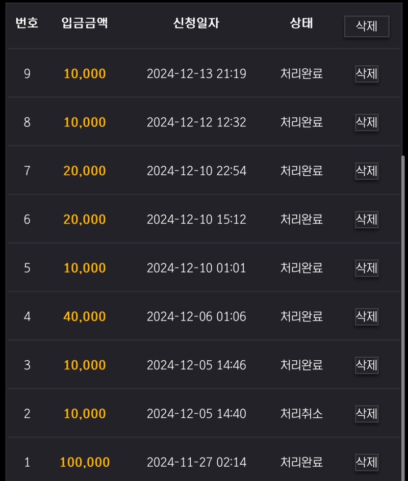Remove row 6 dated 2024-12-10 15:12
Image resolution: width=408 pixels, height=481 pixels.
367,220
